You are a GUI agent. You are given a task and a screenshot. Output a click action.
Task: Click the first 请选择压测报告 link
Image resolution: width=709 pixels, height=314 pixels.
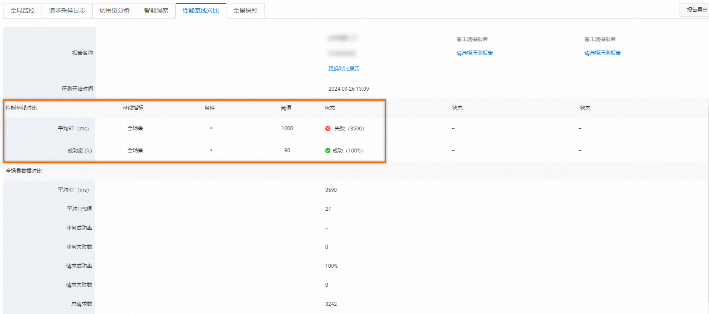pyautogui.click(x=474, y=53)
